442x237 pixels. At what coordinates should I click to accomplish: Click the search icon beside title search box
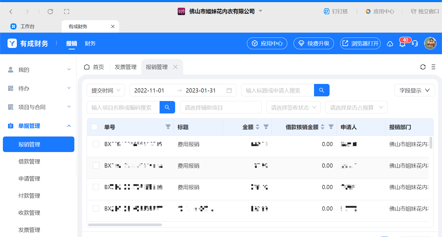(322, 90)
